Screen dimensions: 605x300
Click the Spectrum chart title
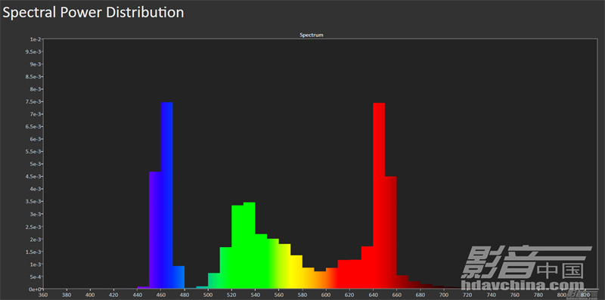coord(312,35)
